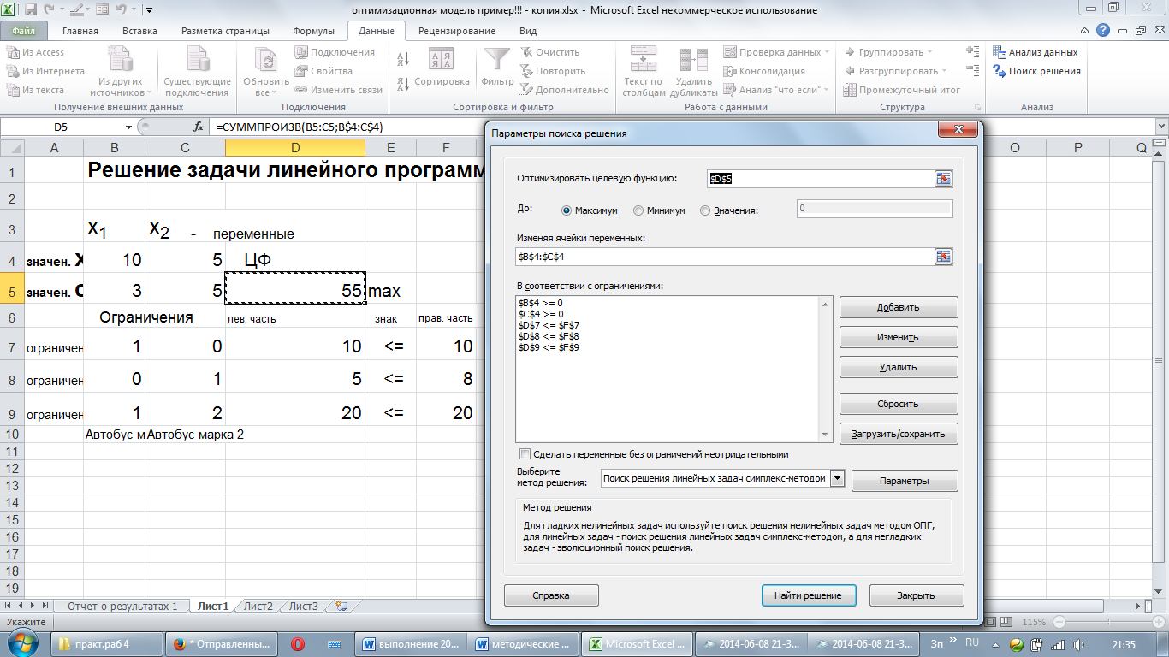Open Из других источников dropdown
The image size is (1169, 657).
[x=121, y=72]
